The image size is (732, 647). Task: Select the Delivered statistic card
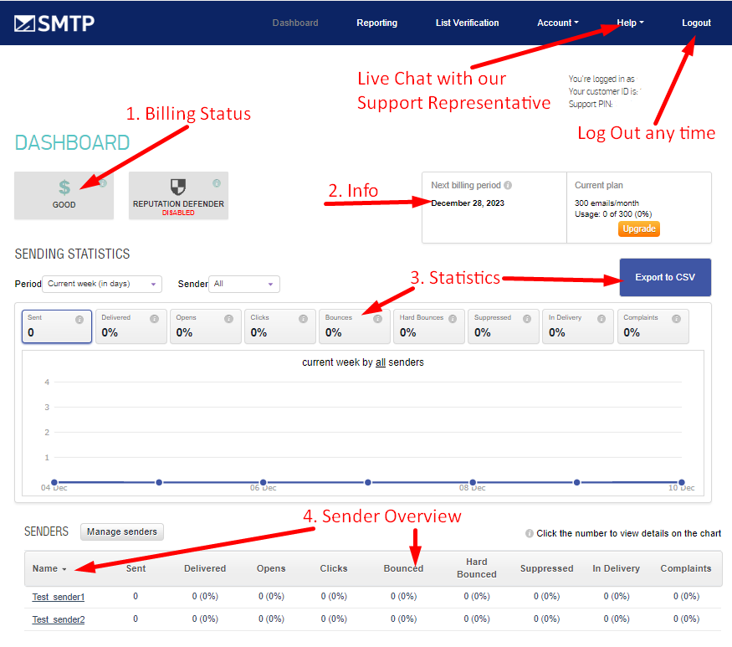(x=131, y=326)
